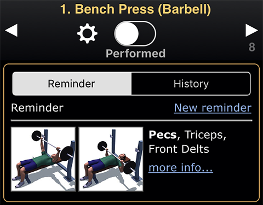Image resolution: width=263 pixels, height=205 pixels.
Task: Tap the Performed label under the switch
Action: [x=135, y=54]
